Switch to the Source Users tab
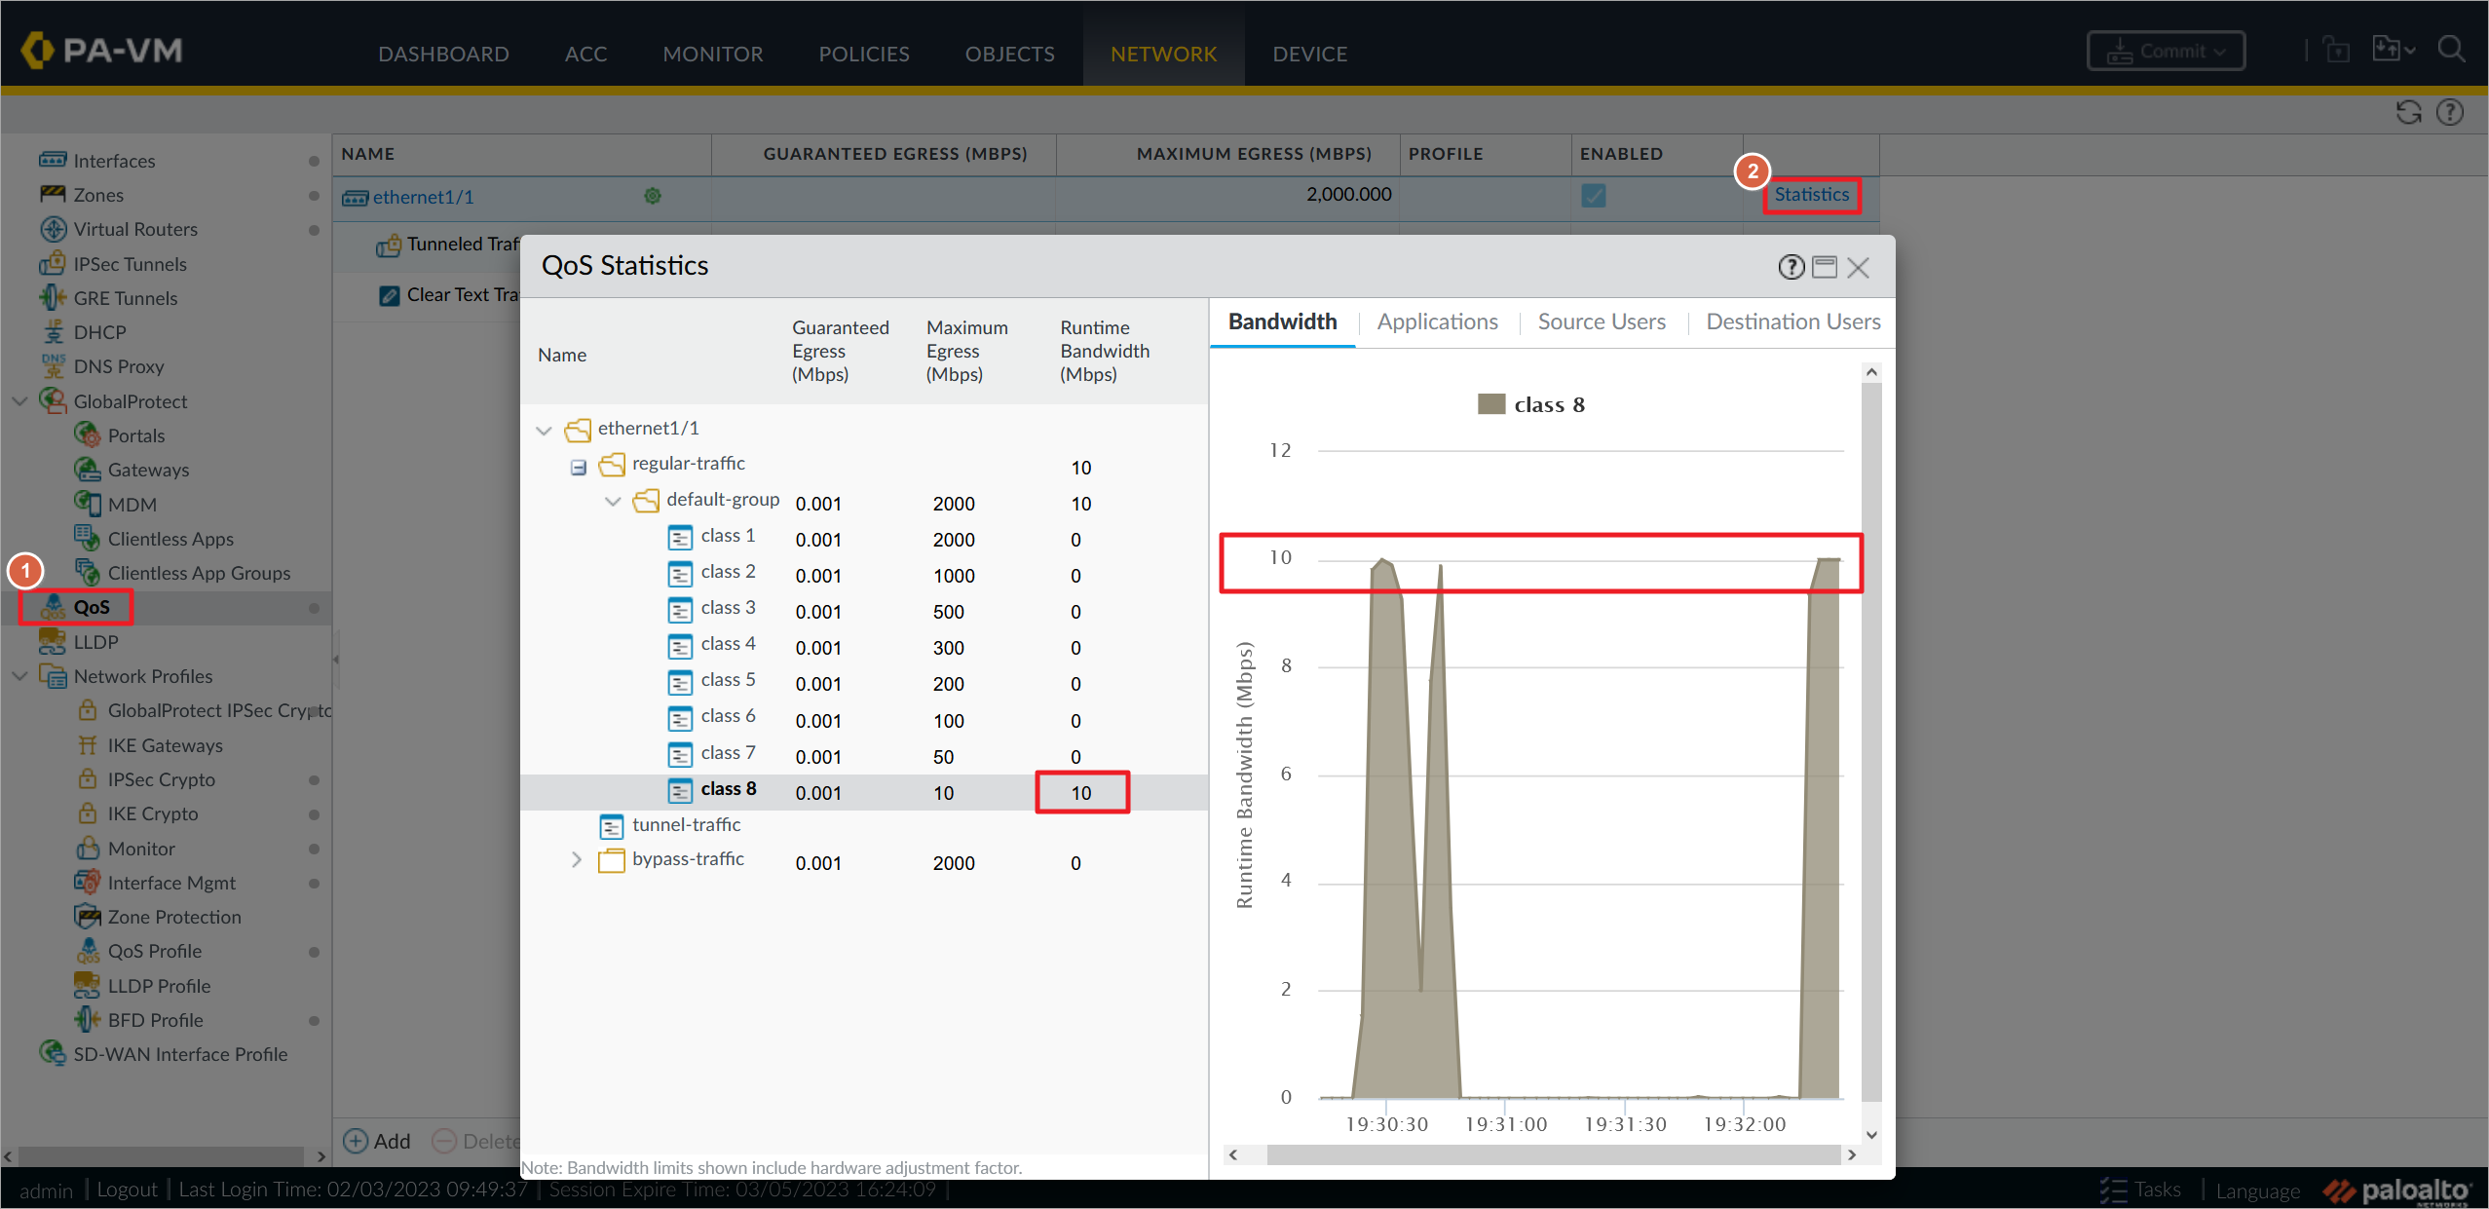Viewport: 2489px width, 1209px height. [1602, 321]
